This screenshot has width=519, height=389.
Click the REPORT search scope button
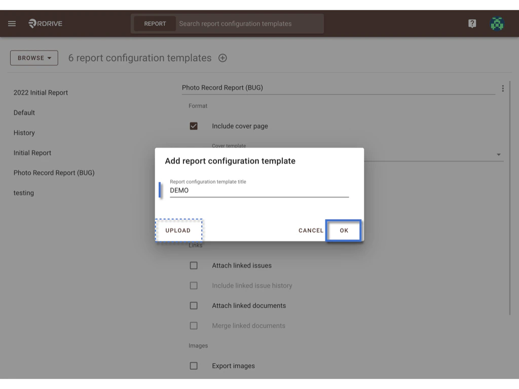click(155, 23)
